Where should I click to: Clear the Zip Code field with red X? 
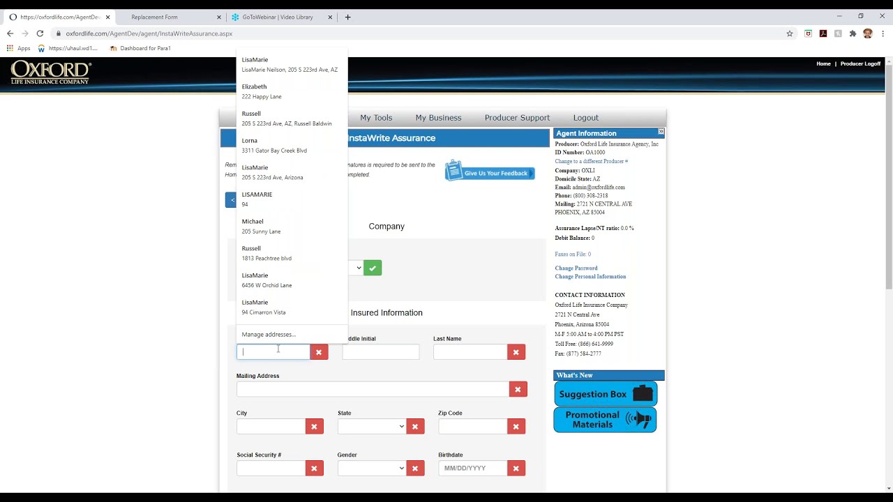[x=516, y=426]
